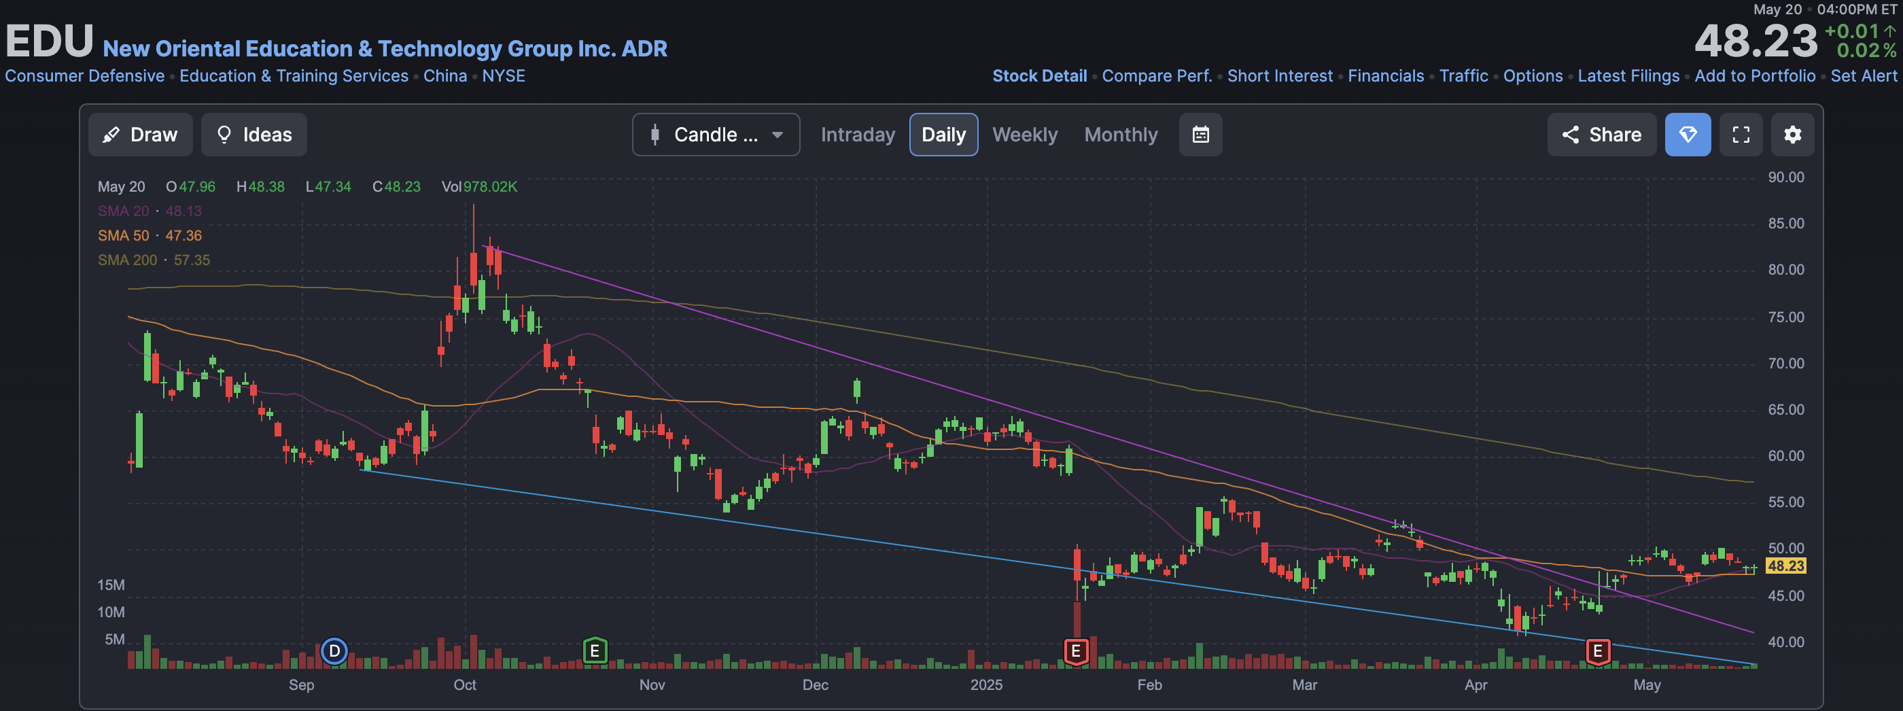The image size is (1903, 711).
Task: Switch to Intraday timeframe
Action: [x=857, y=135]
